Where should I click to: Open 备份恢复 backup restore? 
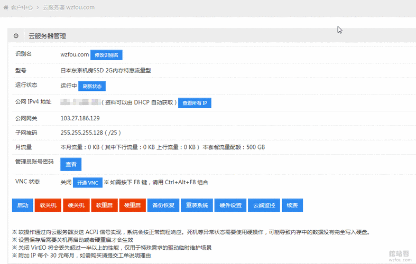click(163, 205)
